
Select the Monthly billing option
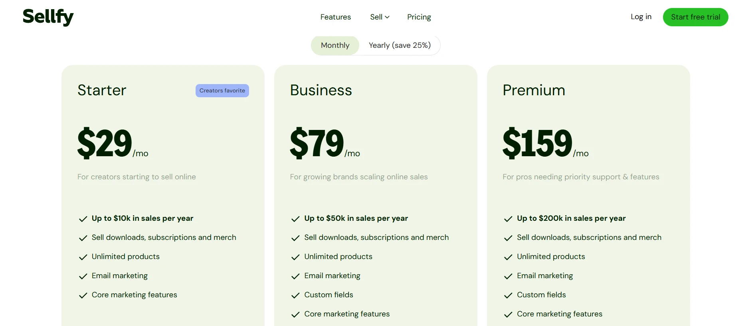pos(335,45)
